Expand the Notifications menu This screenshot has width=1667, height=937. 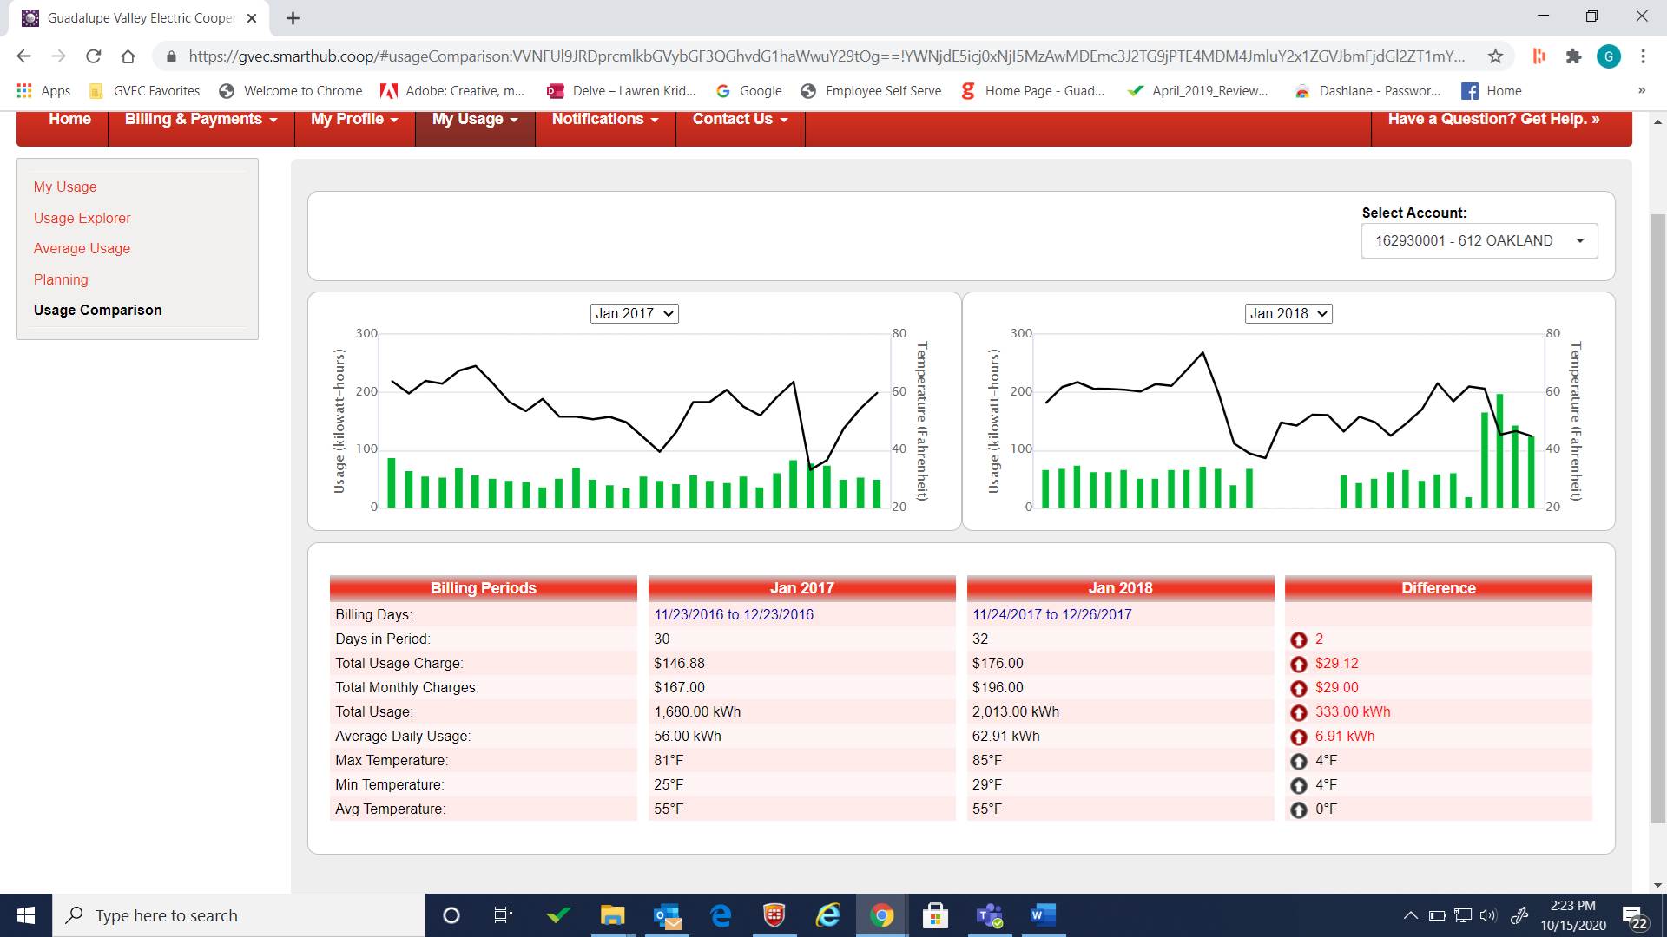(605, 120)
